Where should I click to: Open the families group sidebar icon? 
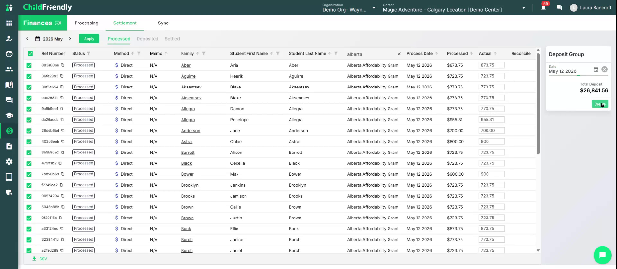point(9,69)
